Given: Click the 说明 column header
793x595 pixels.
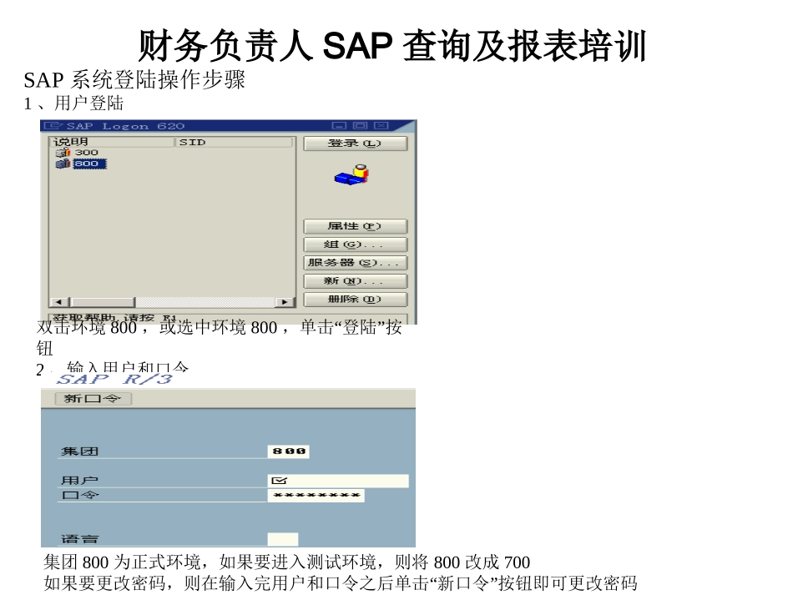Looking at the screenshot, I should click(x=112, y=142).
